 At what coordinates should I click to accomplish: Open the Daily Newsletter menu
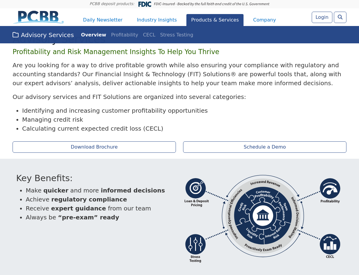(x=103, y=20)
